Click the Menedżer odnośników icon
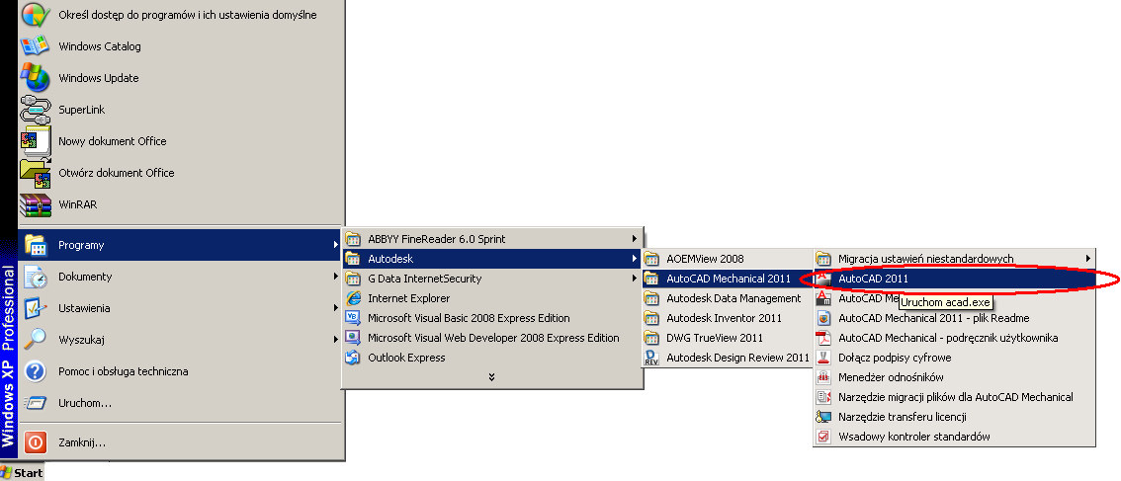Viewport: 1121px width, 481px height. (823, 377)
